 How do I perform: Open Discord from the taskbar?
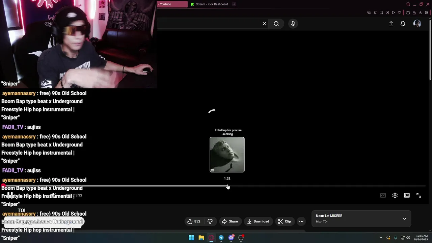point(231,238)
